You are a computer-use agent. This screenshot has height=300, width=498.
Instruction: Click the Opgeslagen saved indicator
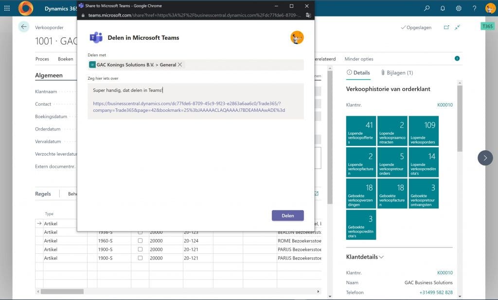tap(416, 28)
